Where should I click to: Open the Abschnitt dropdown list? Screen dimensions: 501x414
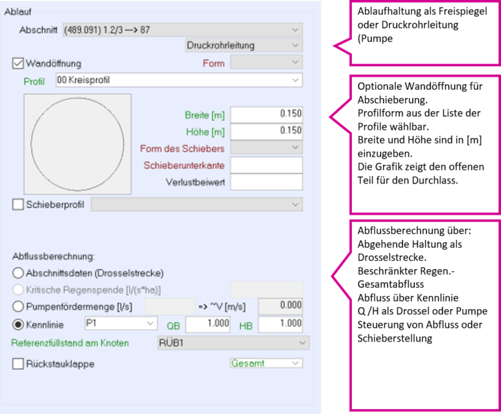295,30
